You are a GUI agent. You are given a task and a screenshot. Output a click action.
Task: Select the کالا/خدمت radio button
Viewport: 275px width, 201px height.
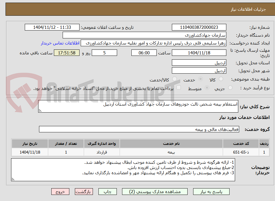click(174, 79)
